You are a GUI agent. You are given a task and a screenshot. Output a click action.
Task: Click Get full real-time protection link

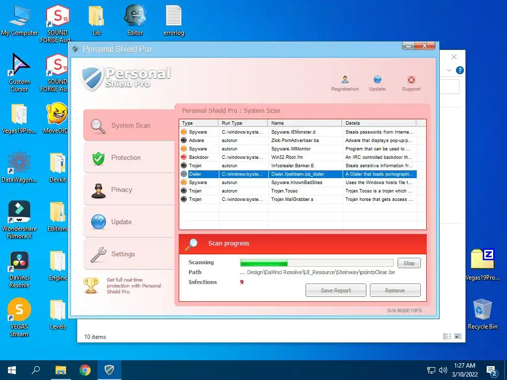[x=134, y=285]
